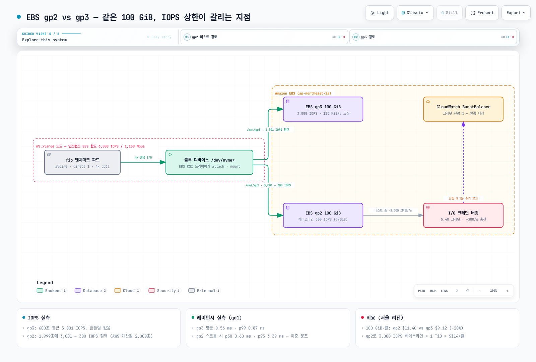This screenshot has width=536, height=362.
Task: Open guided view 01 gp2 버스트 경로
Action: tap(264, 37)
